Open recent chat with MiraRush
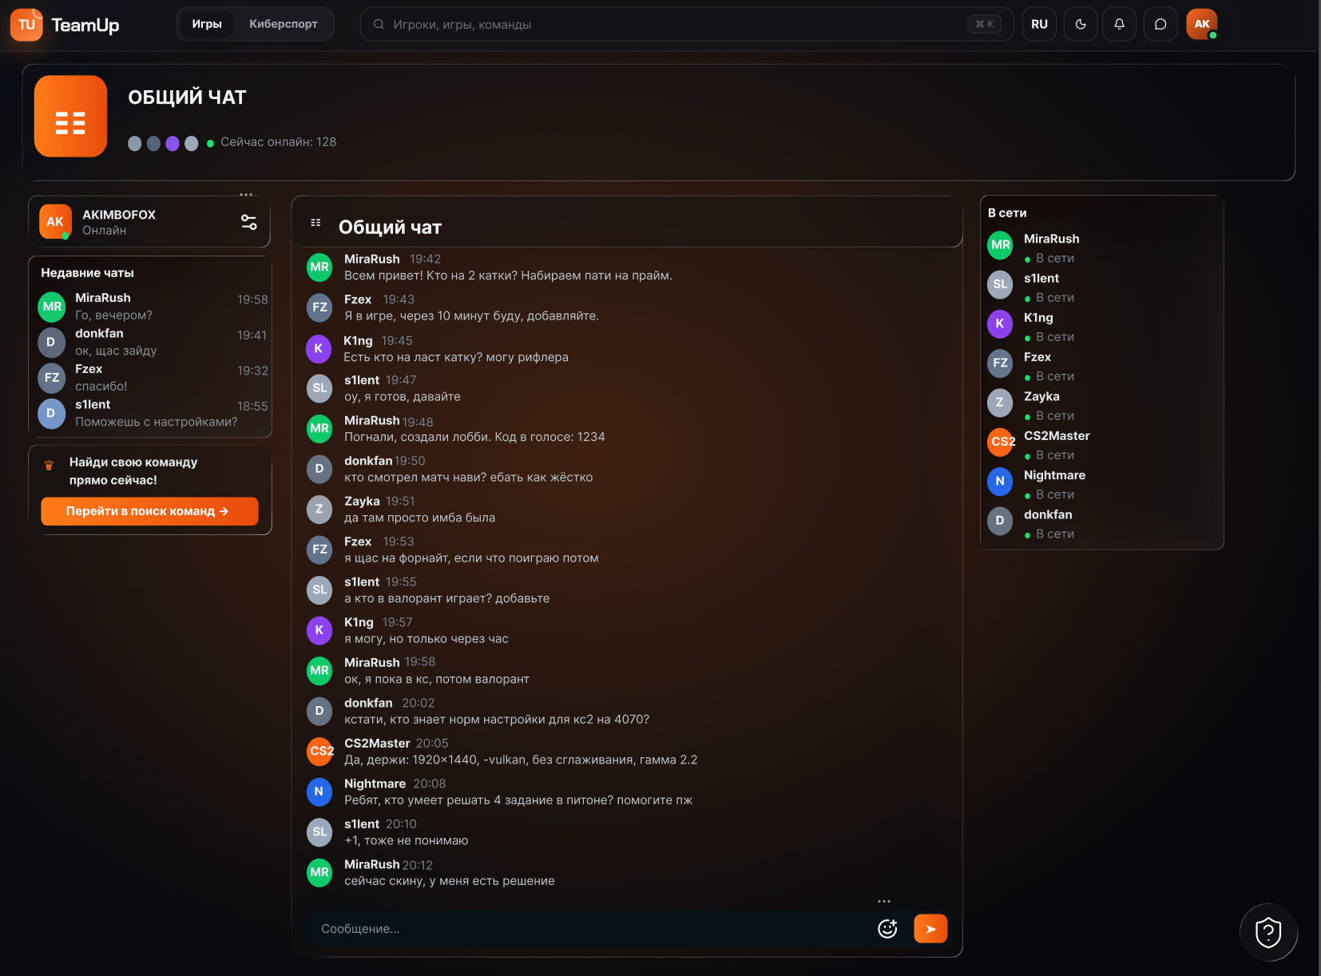 pos(153,307)
